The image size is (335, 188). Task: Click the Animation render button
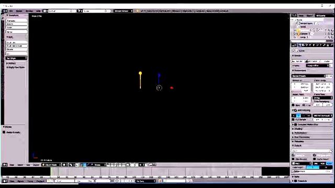[x=311, y=61]
